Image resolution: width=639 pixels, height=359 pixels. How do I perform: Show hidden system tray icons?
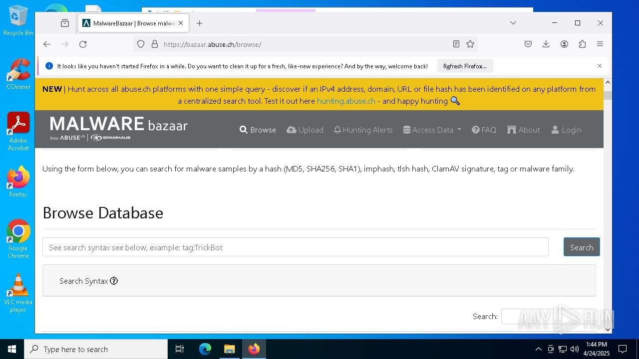click(x=538, y=349)
